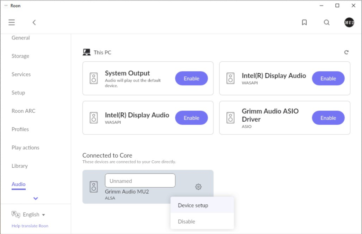Enable the System Output device

point(191,78)
